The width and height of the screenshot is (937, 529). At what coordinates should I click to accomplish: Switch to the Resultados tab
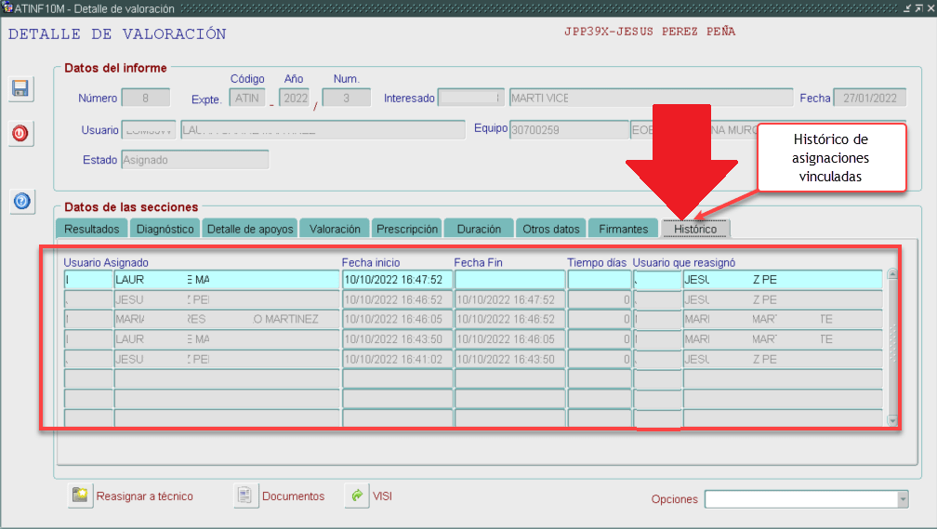92,229
